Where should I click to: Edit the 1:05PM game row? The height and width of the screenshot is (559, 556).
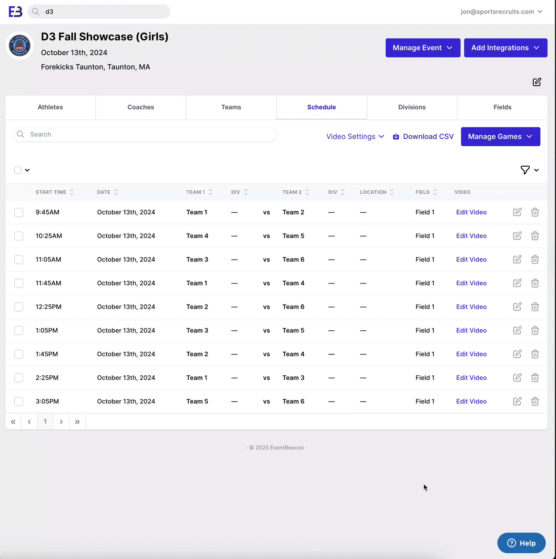[x=517, y=330]
